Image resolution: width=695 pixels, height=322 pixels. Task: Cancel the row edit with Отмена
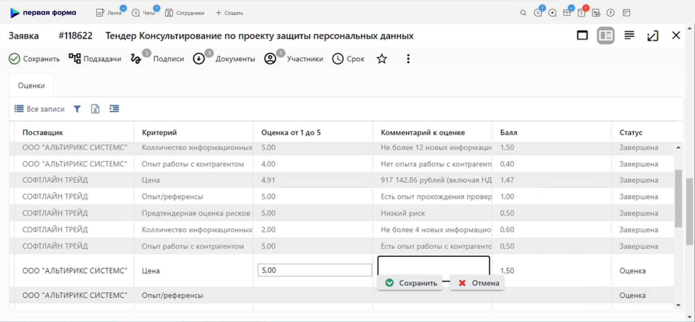pyautogui.click(x=477, y=283)
